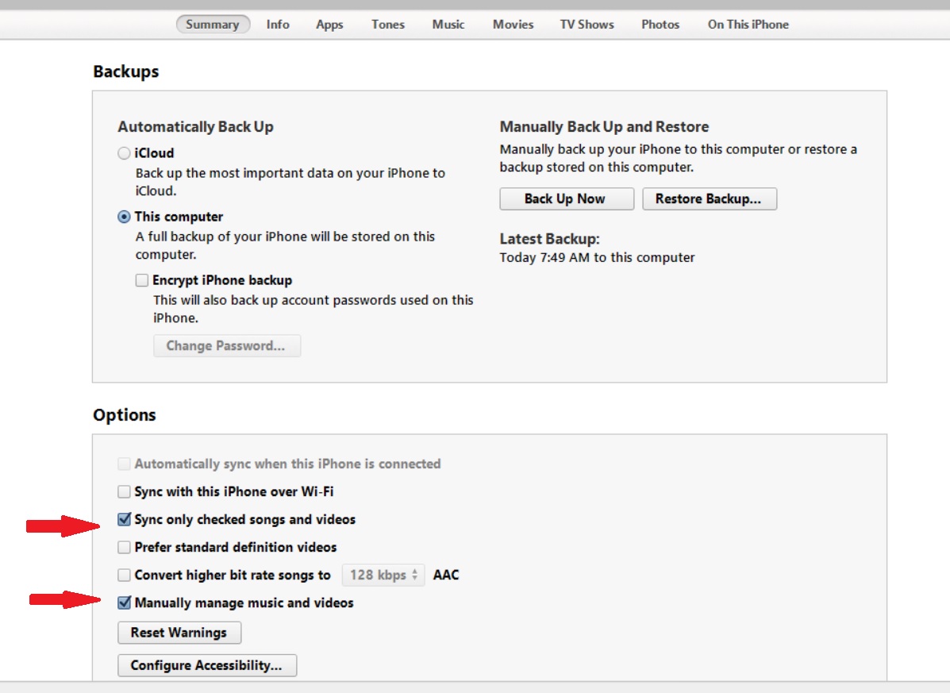
Task: Enable Convert higher bit rate songs
Action: tap(124, 575)
